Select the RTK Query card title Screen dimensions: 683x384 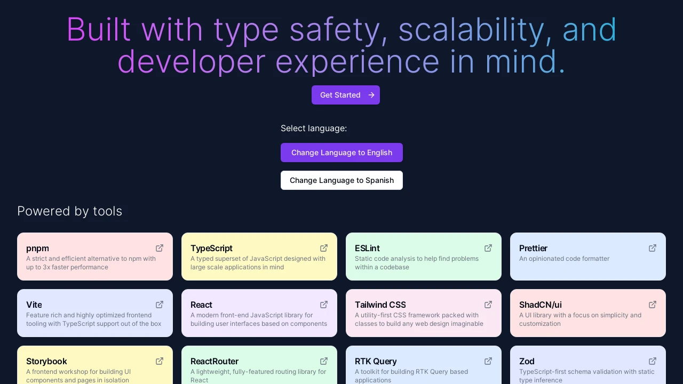pos(376,361)
